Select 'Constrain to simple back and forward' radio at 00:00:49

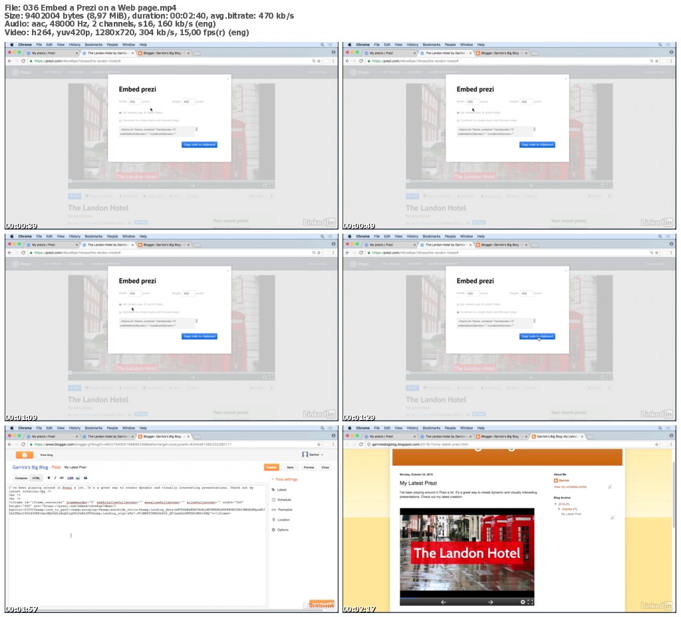click(458, 120)
